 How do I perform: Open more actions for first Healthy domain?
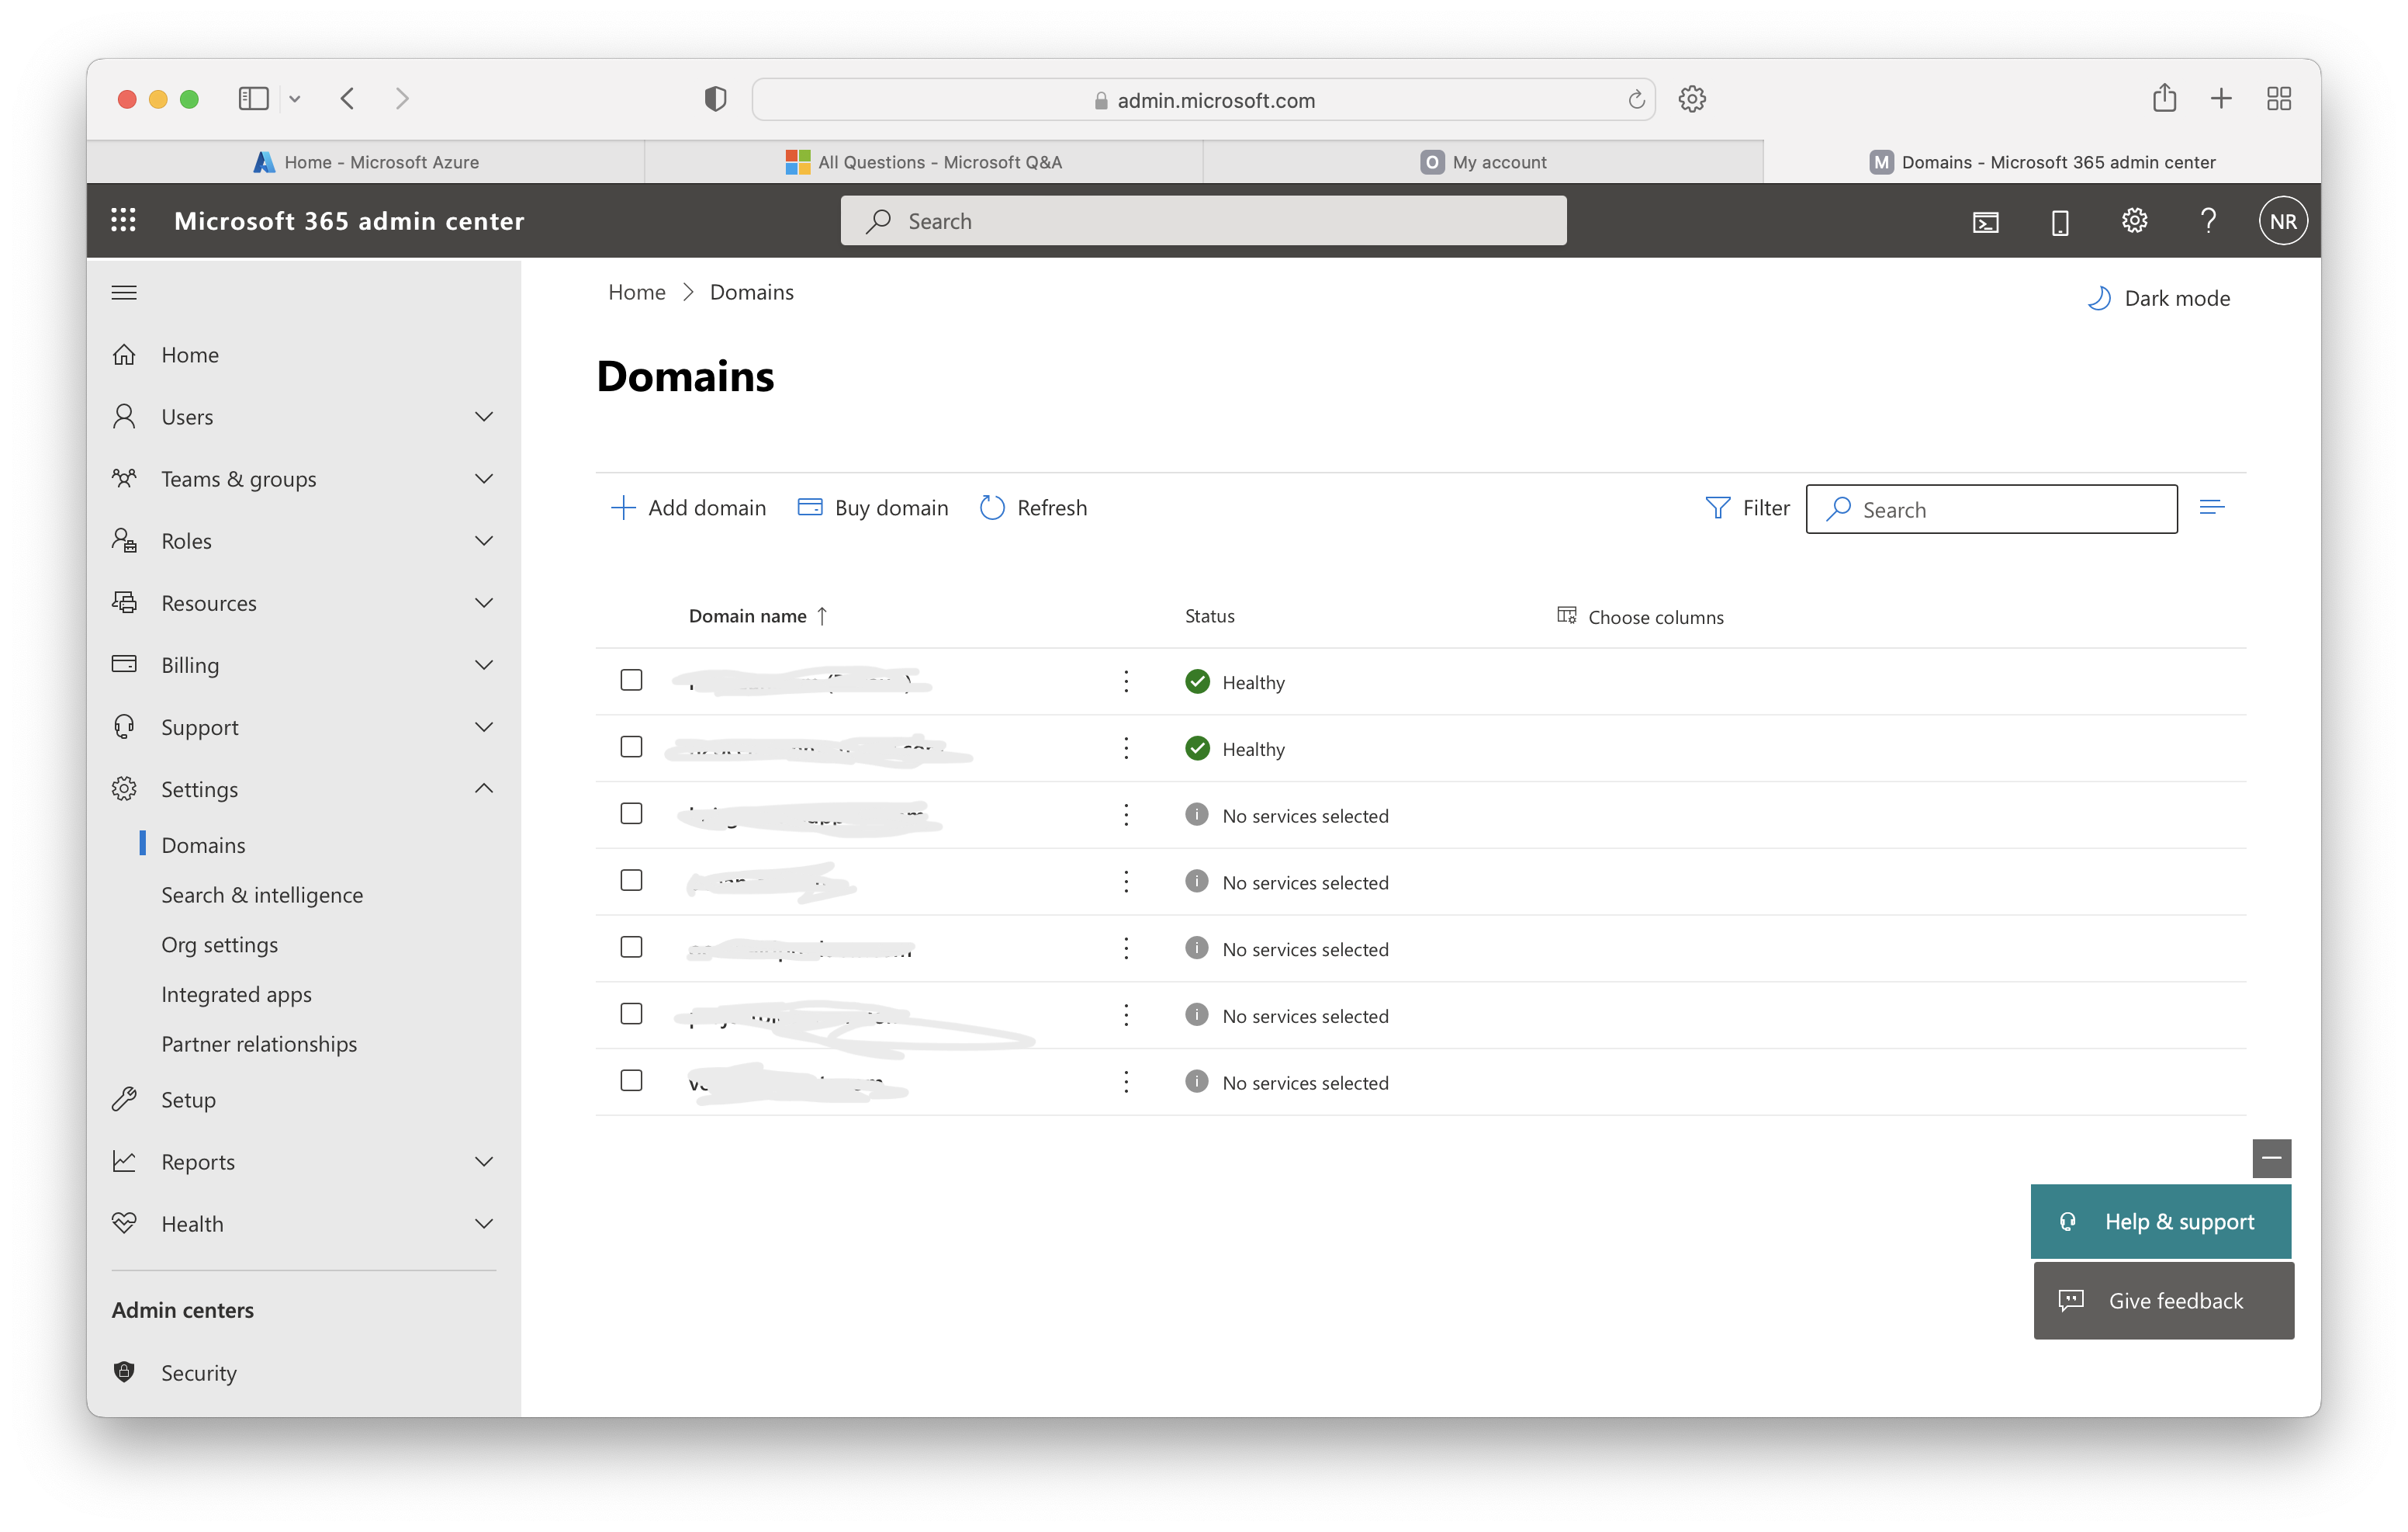[1126, 681]
